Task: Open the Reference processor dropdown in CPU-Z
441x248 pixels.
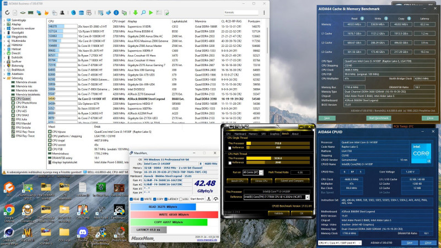Action: coord(307,197)
